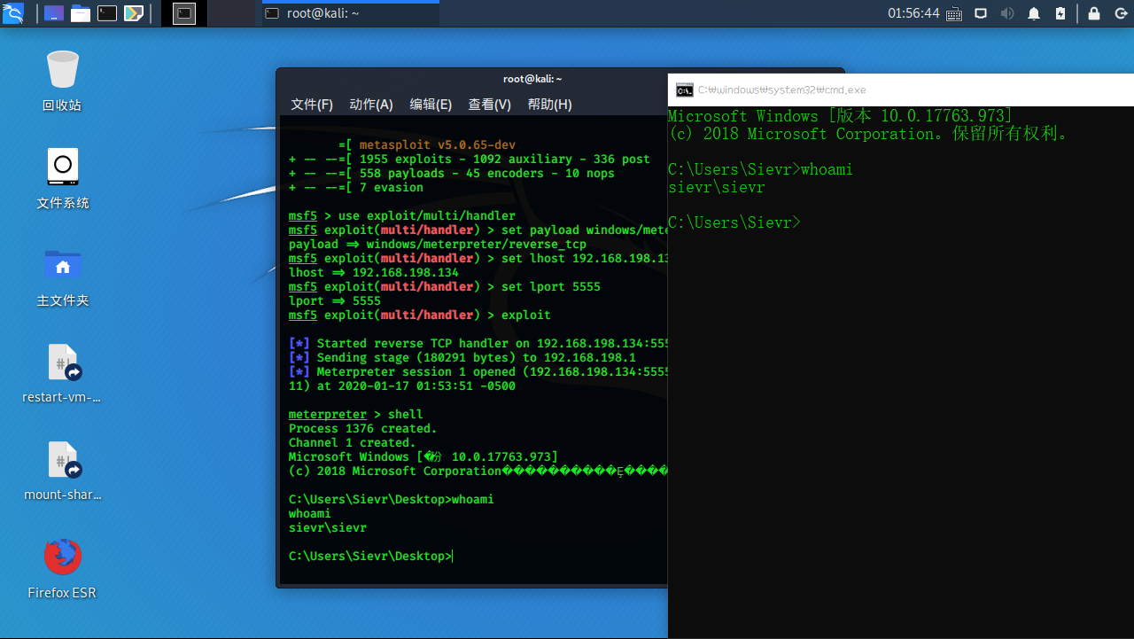Screen dimensions: 1134x639
Task: Click the 'Sending stage (180291 bytes)' line
Action: click(462, 358)
